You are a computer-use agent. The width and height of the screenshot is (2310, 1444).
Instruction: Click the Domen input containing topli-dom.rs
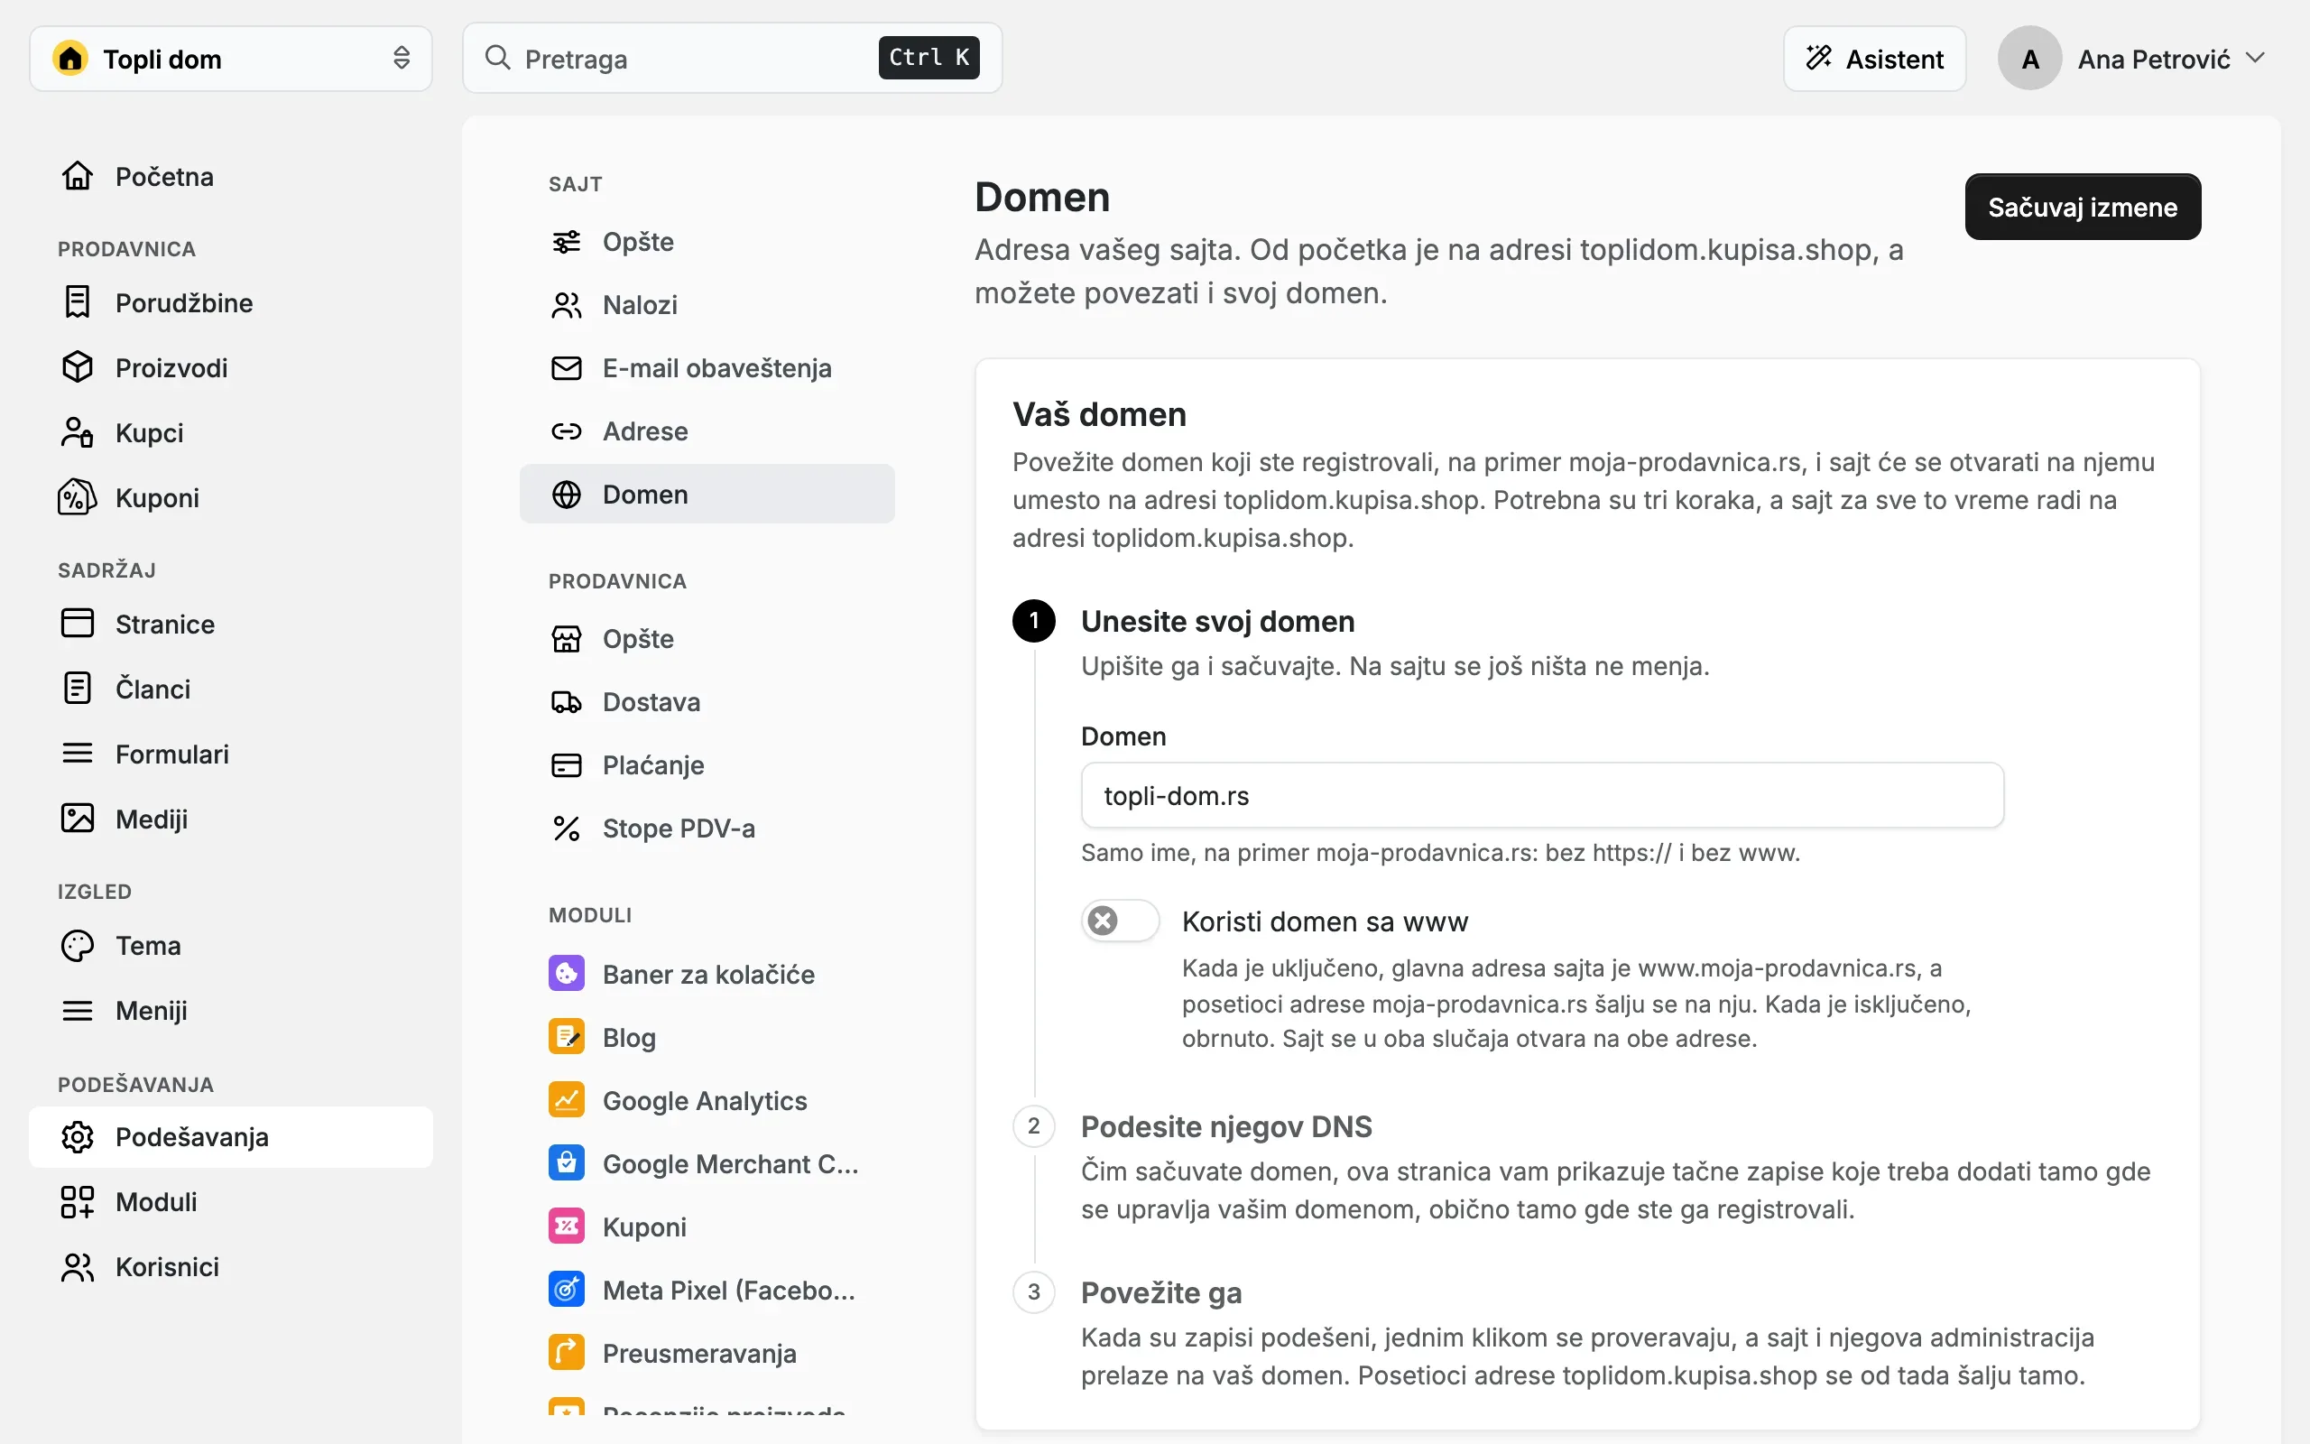(x=1541, y=794)
